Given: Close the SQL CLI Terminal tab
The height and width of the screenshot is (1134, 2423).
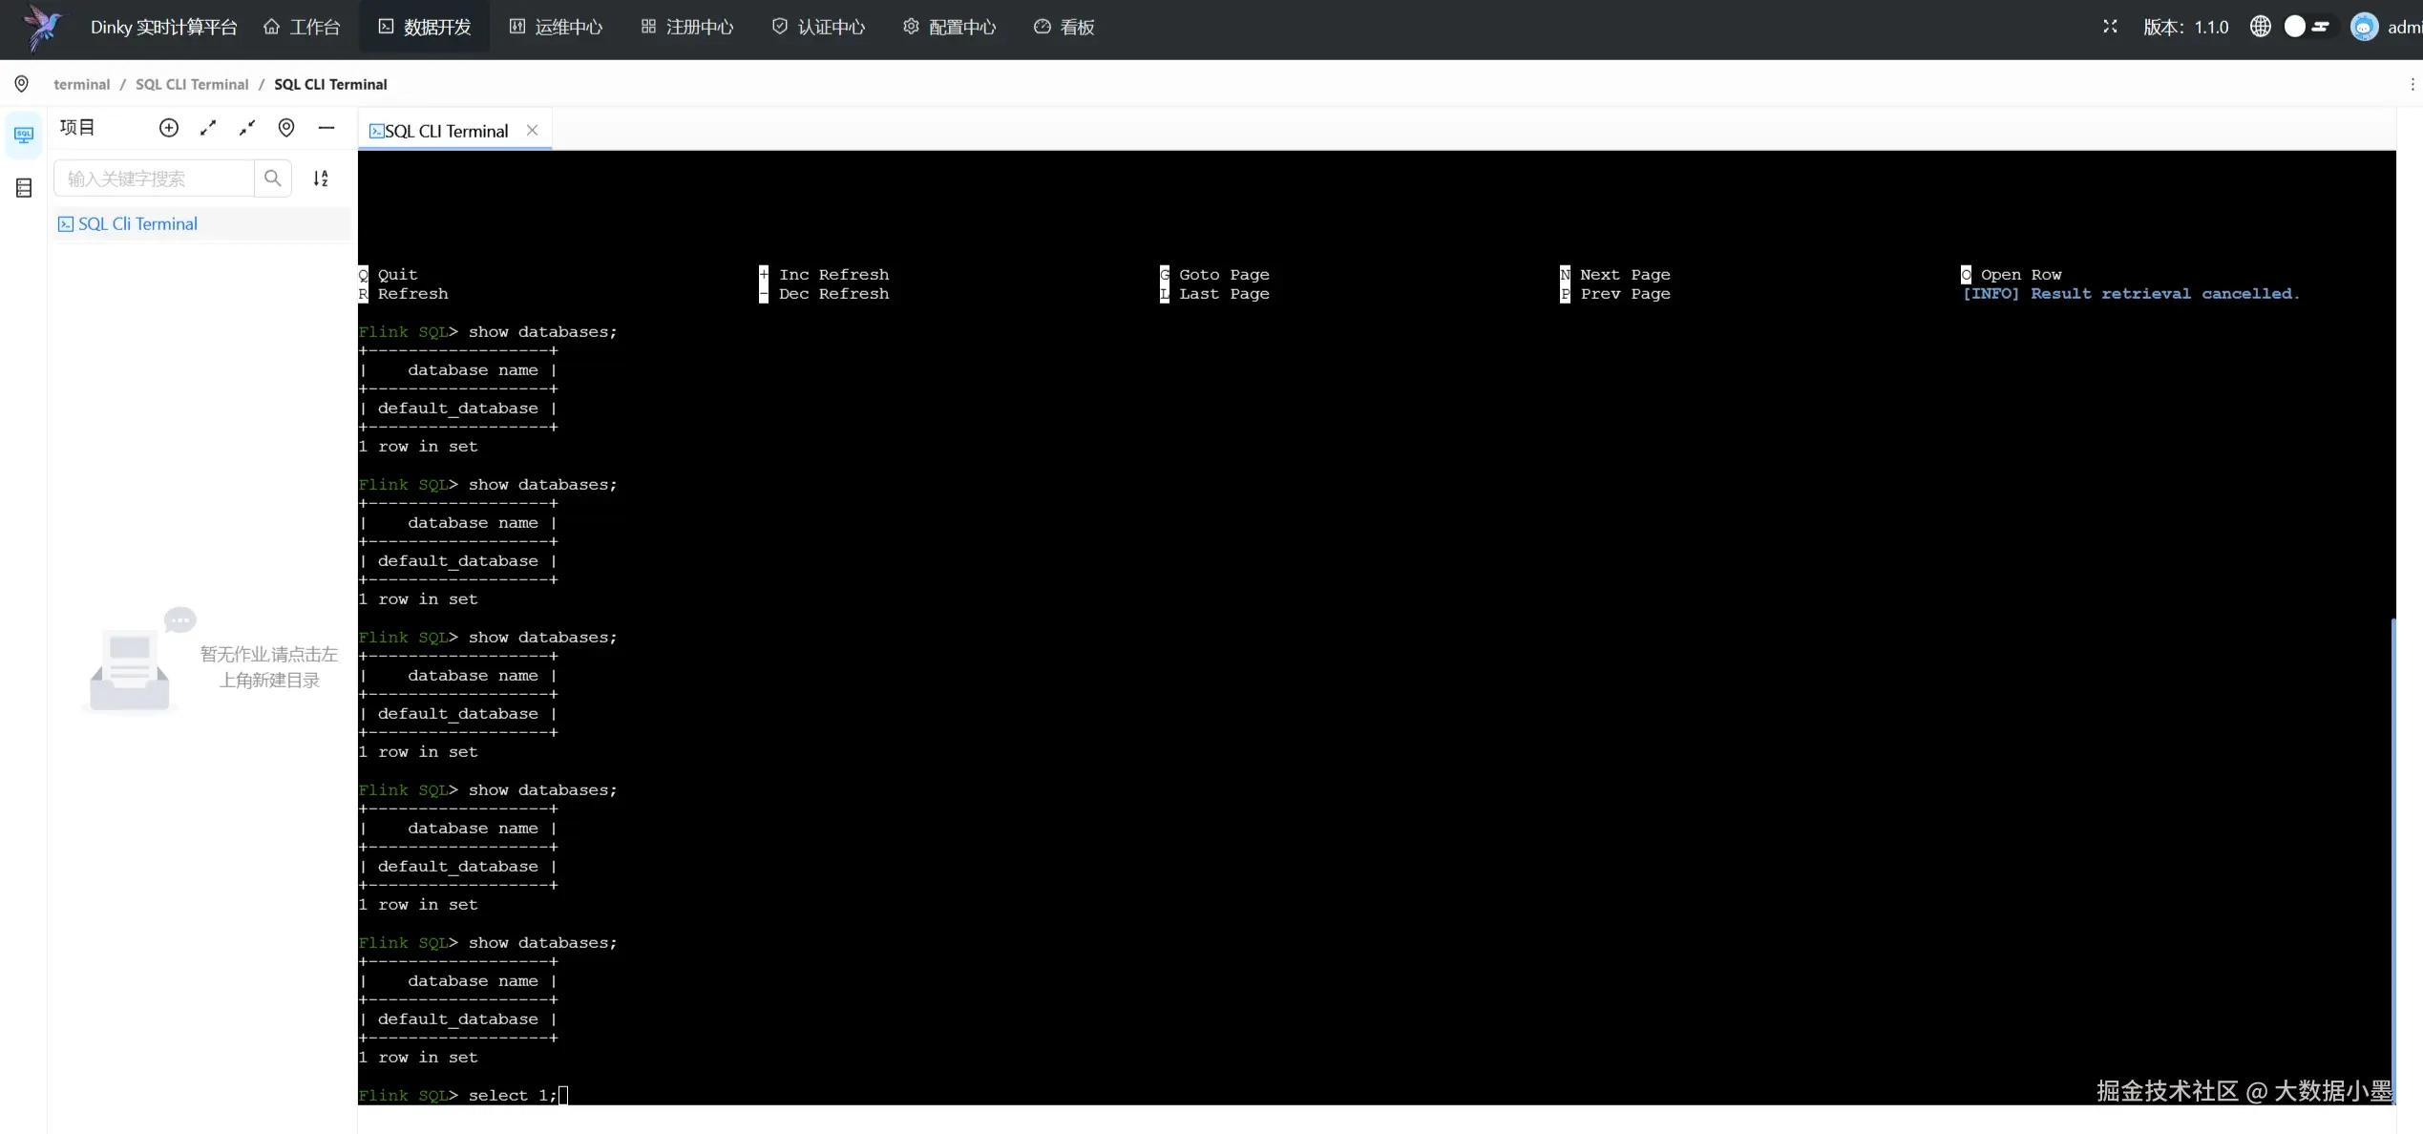Looking at the screenshot, I should (x=533, y=131).
